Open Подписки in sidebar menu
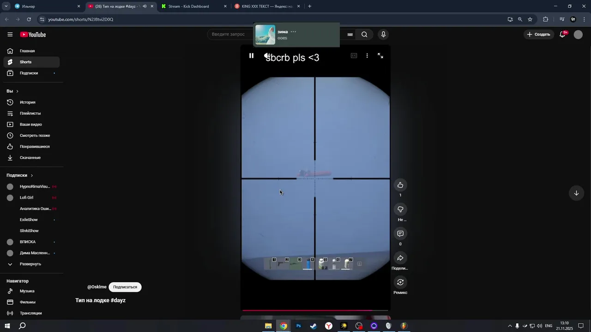The width and height of the screenshot is (591, 332). (x=31, y=73)
